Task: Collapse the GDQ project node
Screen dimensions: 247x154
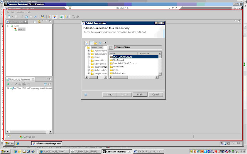Action: (8, 26)
